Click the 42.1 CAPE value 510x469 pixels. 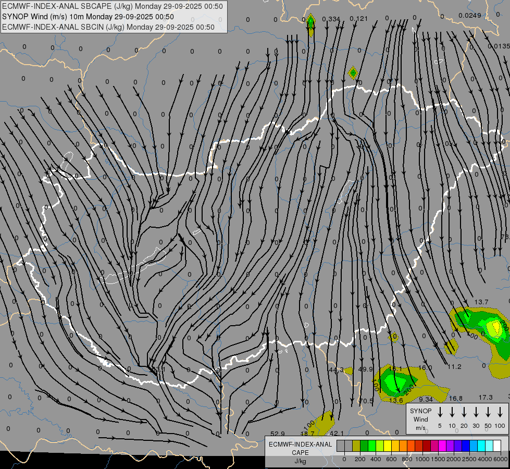click(x=337, y=433)
